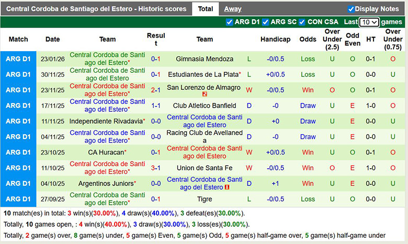Toggle the Display Notes checkbox

point(351,9)
